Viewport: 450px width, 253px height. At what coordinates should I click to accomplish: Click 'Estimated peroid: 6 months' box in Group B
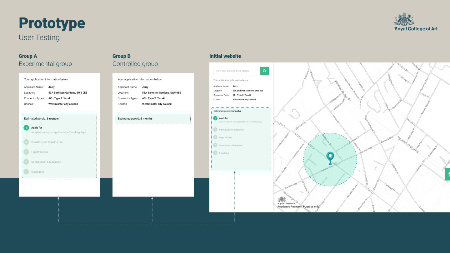(x=153, y=119)
